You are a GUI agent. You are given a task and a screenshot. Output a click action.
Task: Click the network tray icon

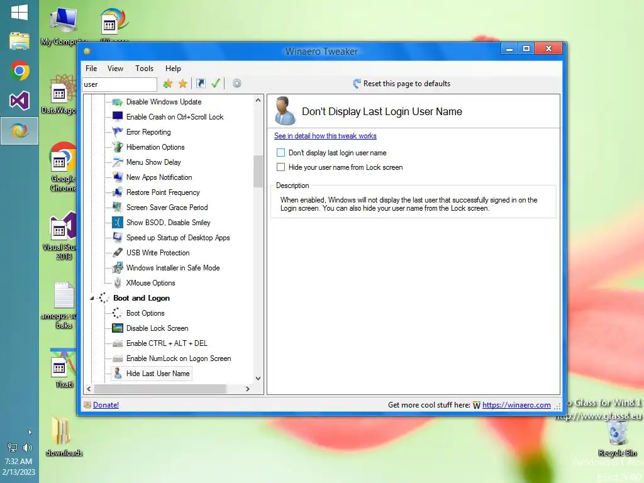[13, 448]
